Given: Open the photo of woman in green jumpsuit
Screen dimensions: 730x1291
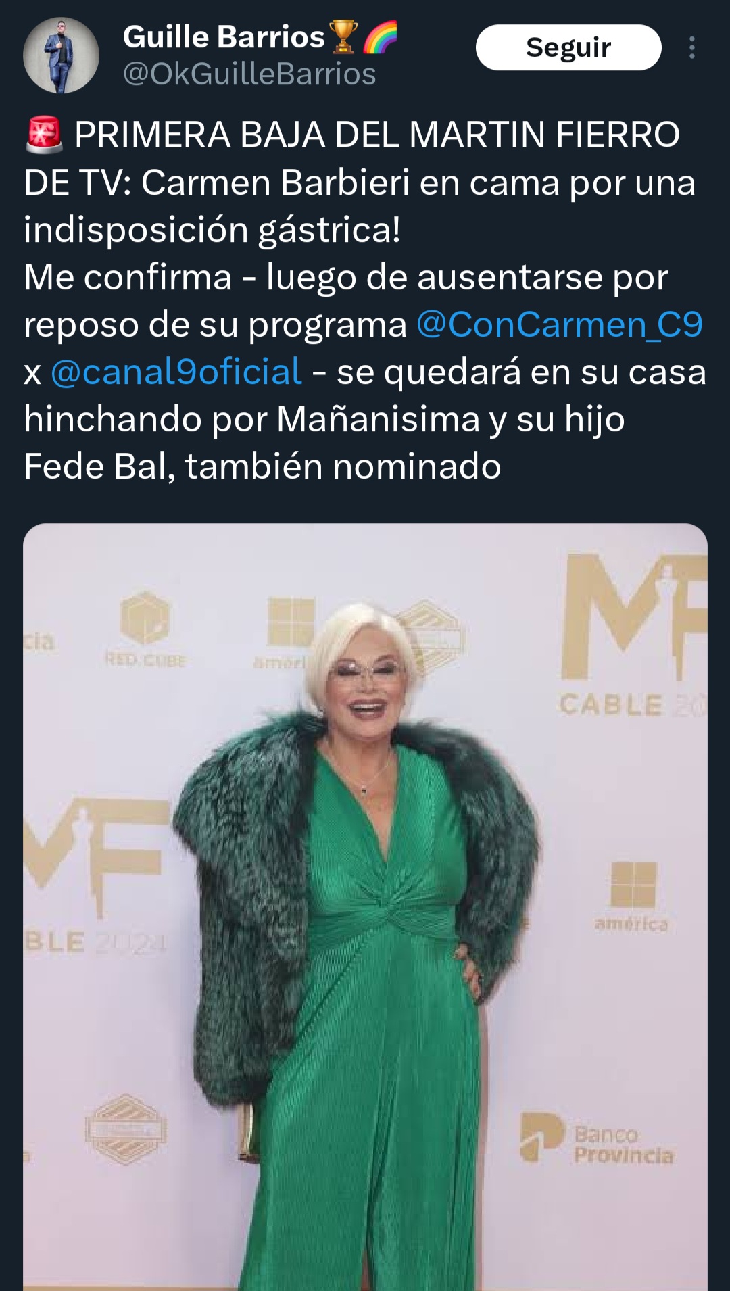Looking at the screenshot, I should (365, 907).
